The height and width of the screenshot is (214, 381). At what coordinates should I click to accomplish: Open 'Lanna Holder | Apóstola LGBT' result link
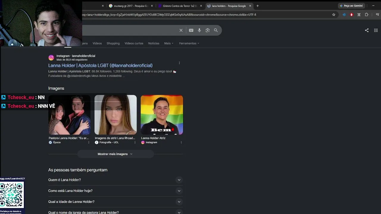pos(100,65)
